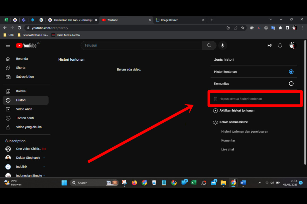Image resolution: width=307 pixels, height=204 pixels.
Task: Open Subscription in the sidebar
Action: tap(26, 77)
